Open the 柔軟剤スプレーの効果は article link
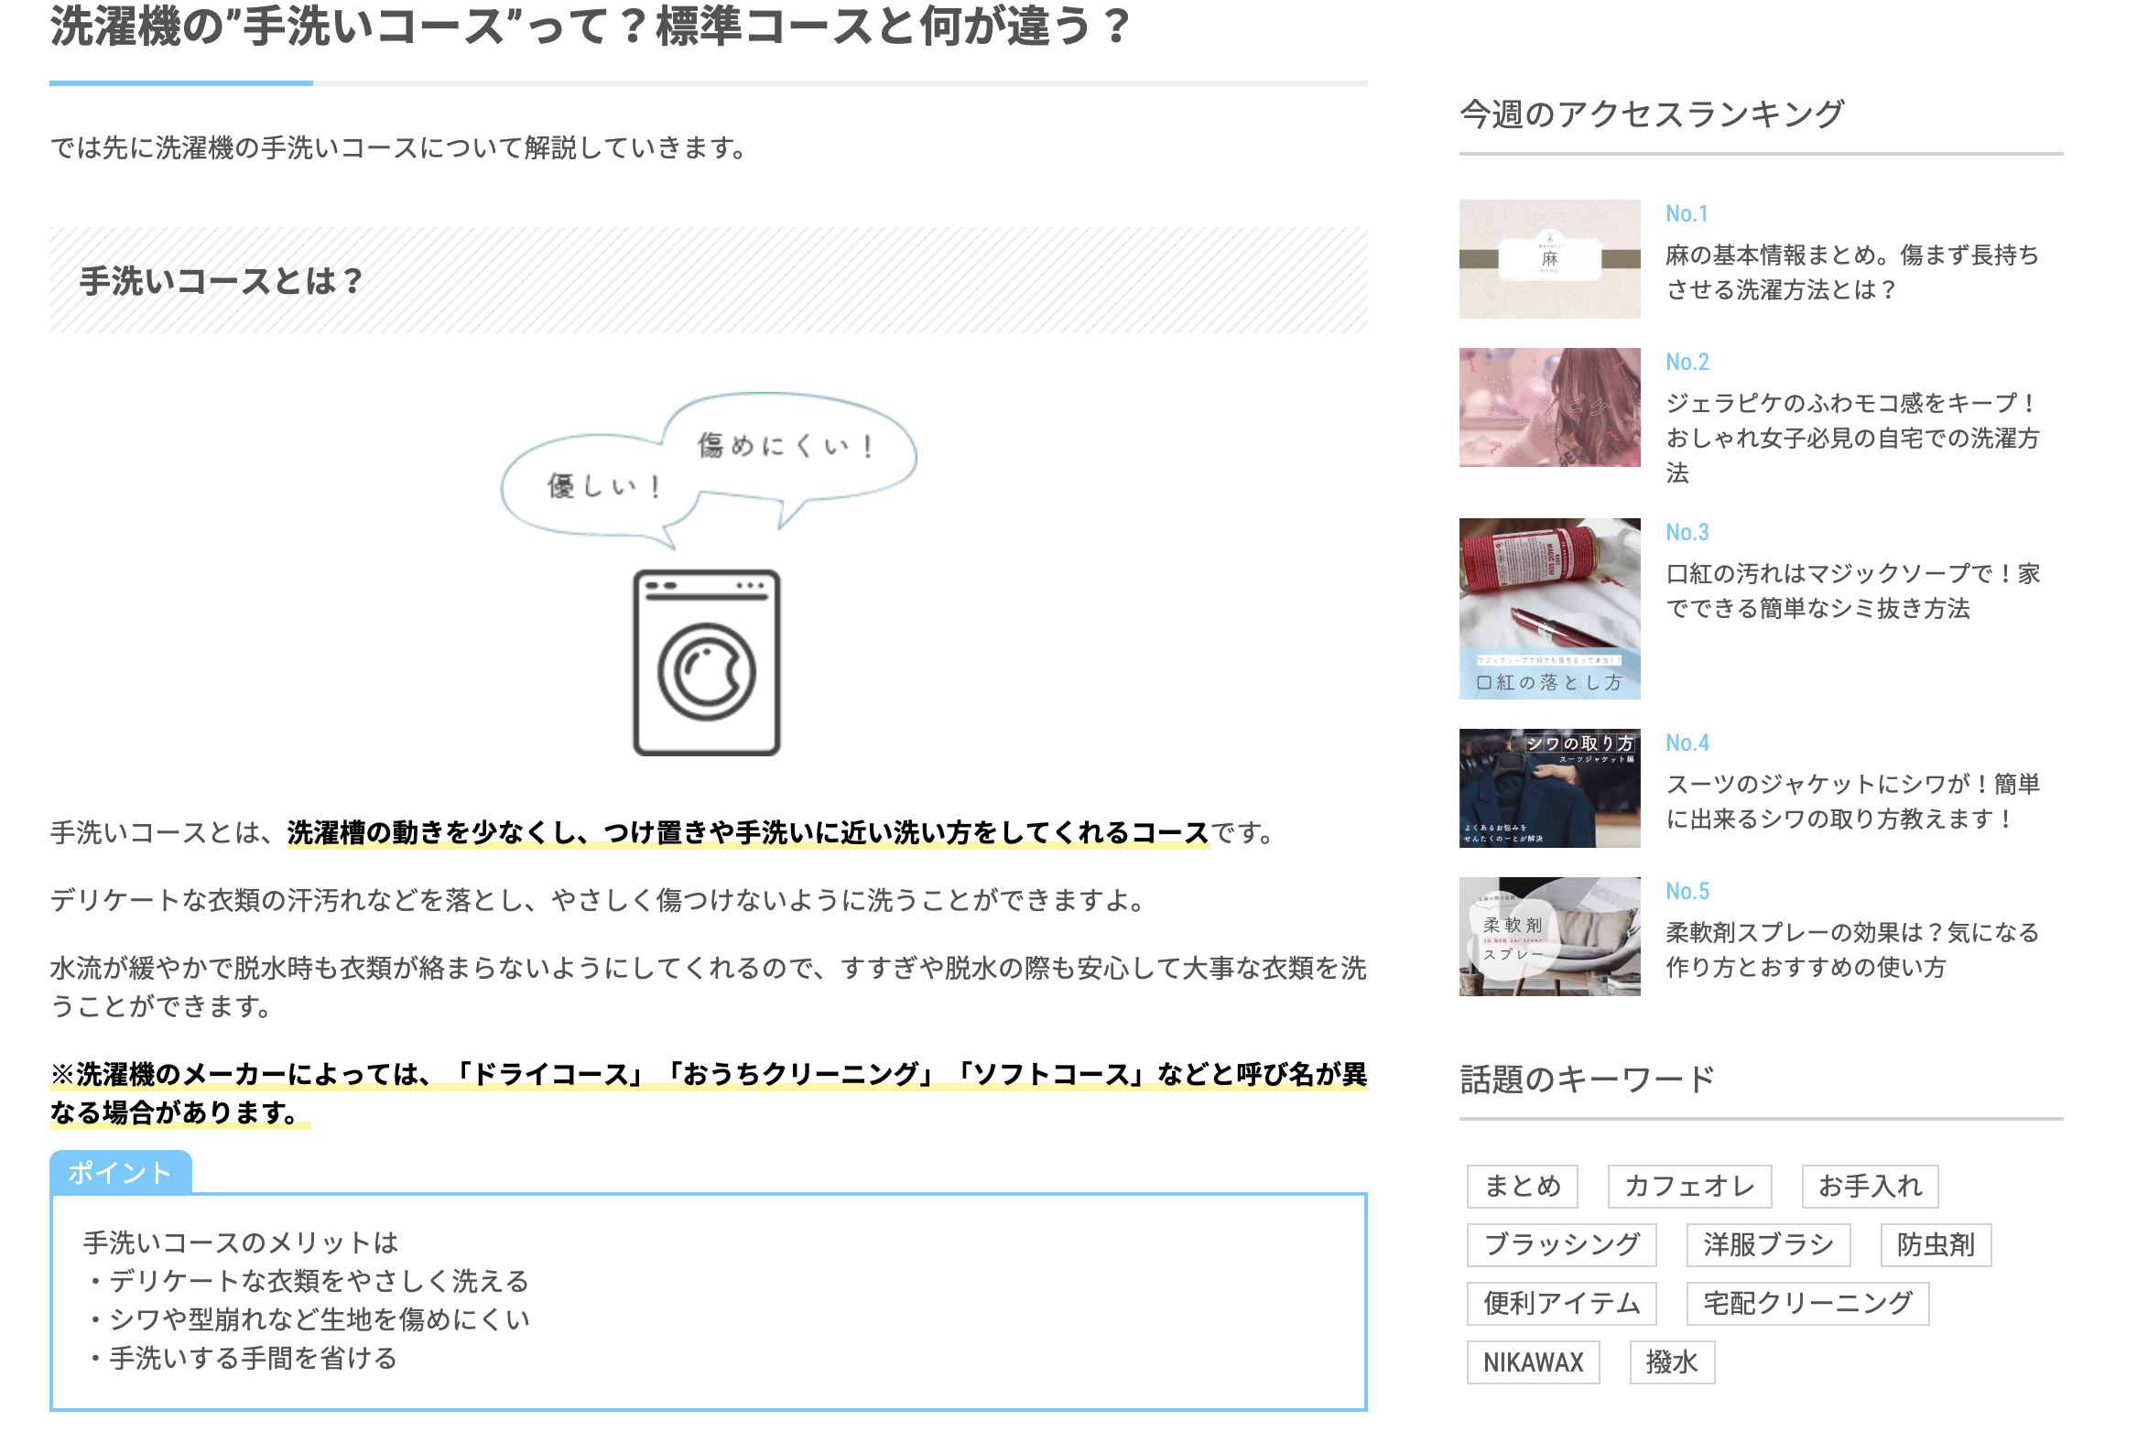This screenshot has height=1443, width=2148. [x=1851, y=949]
